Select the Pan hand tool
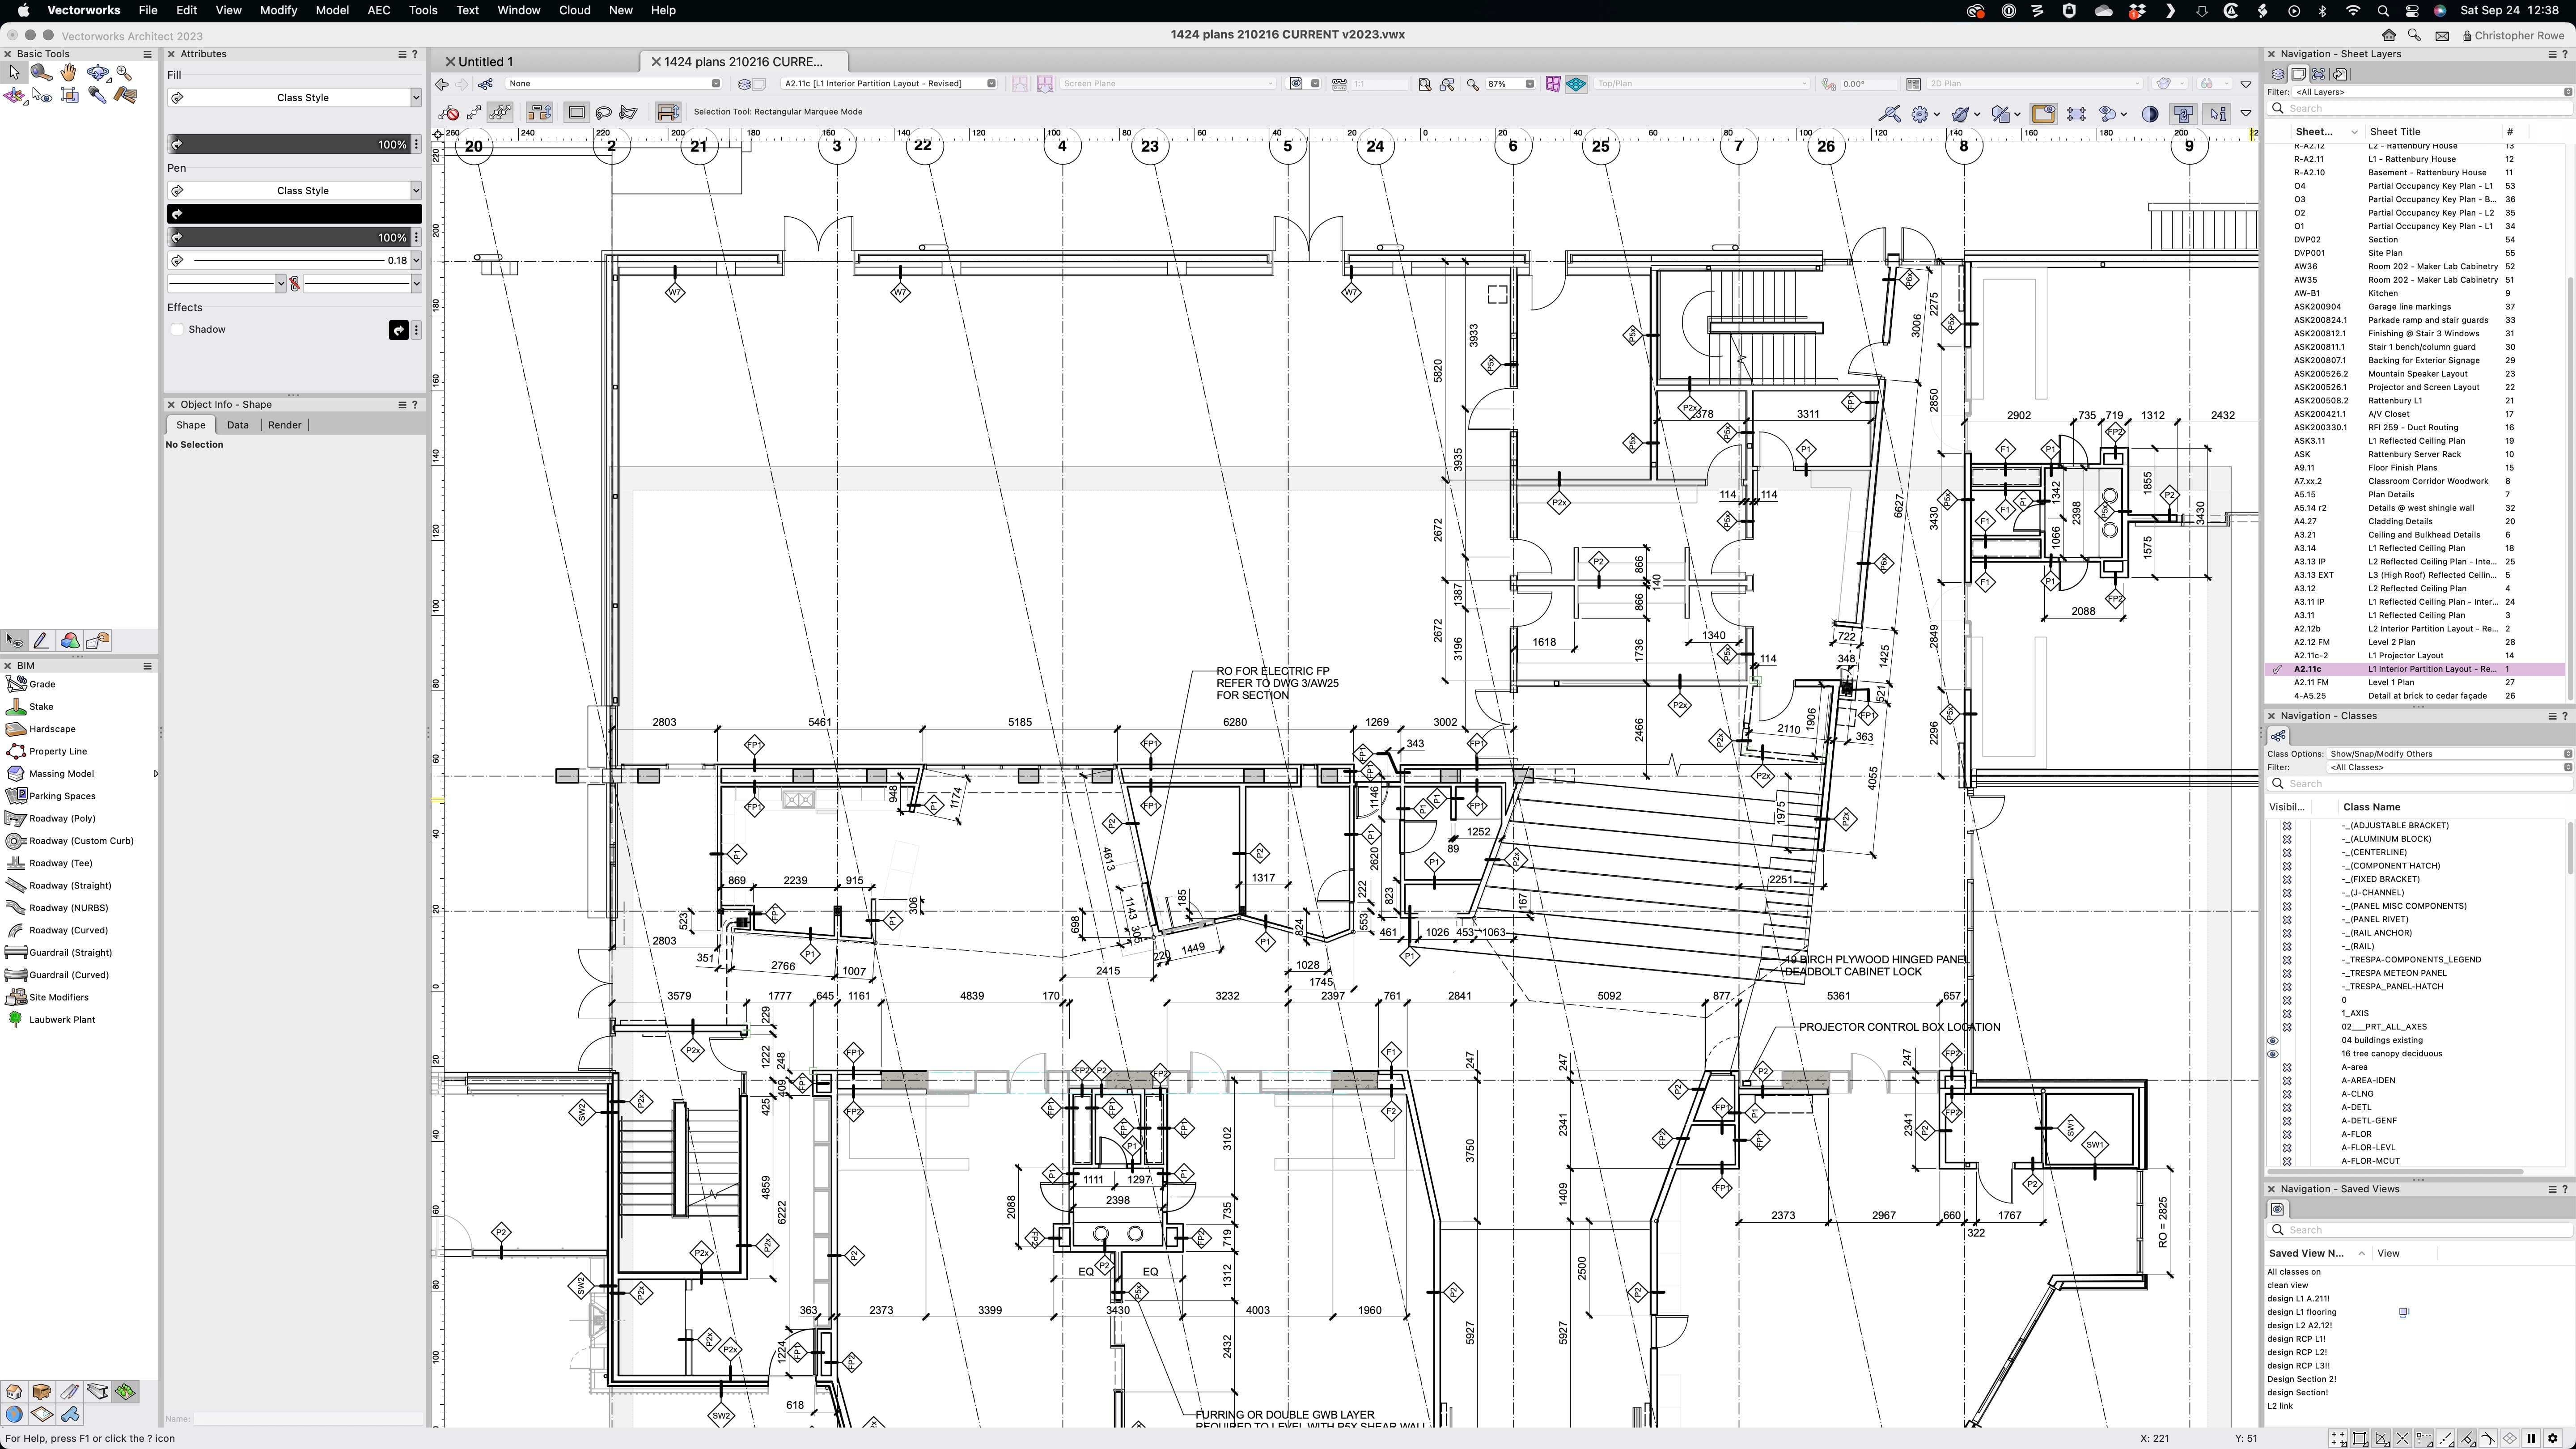 (x=68, y=72)
